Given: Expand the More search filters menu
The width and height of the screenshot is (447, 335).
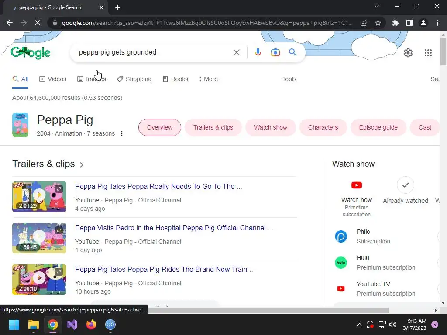Looking at the screenshot, I should [208, 79].
